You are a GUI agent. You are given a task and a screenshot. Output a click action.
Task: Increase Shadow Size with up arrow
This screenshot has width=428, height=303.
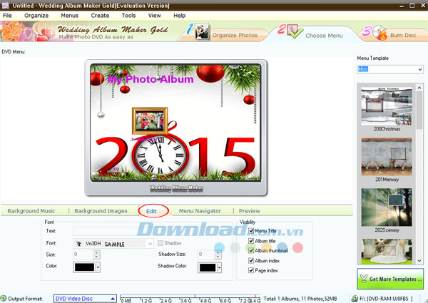point(218,252)
